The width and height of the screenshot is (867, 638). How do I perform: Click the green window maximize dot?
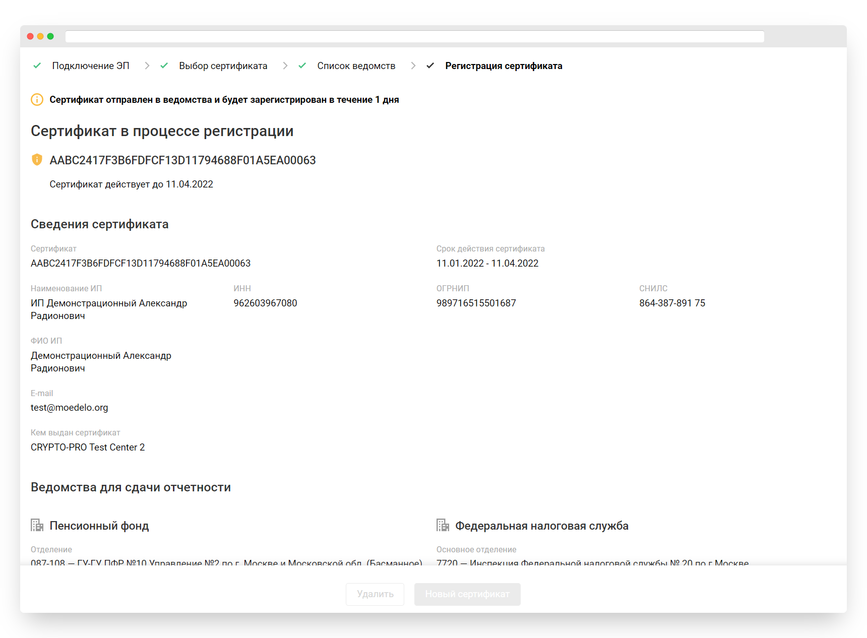click(x=50, y=36)
